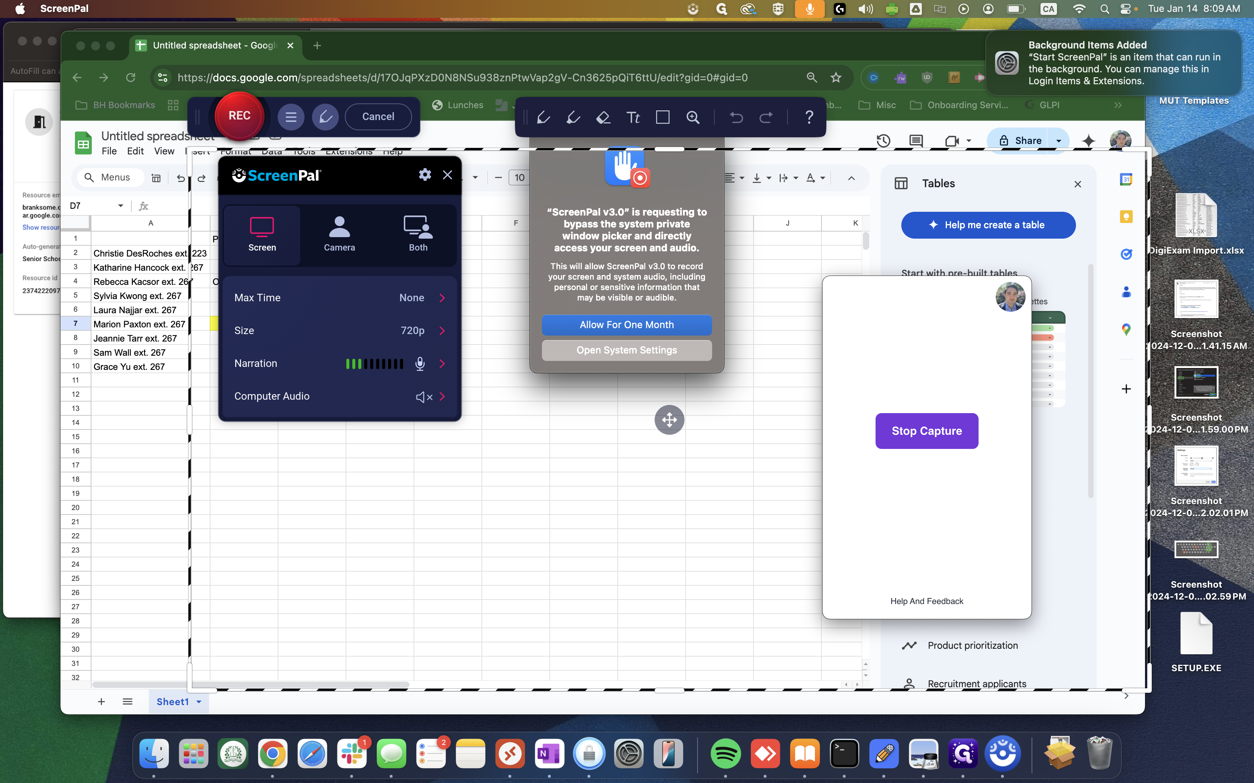Open the Lunches bookmark
Viewport: 1254px width, 783px height.
pos(458,105)
